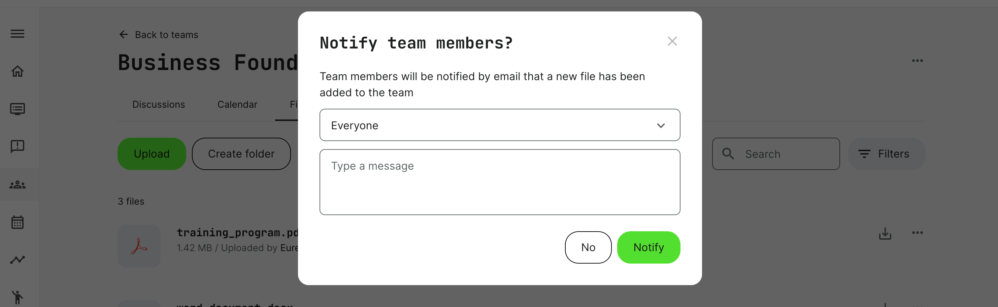This screenshot has height=307, width=998.
Task: Open the hamburger menu icon
Action: 18,34
